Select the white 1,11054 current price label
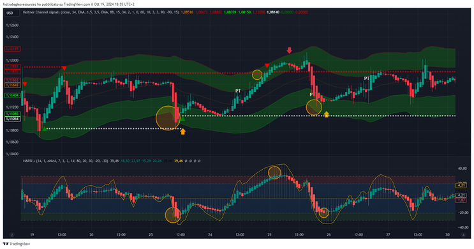Viewport: 474px width, 249px height. click(12, 119)
